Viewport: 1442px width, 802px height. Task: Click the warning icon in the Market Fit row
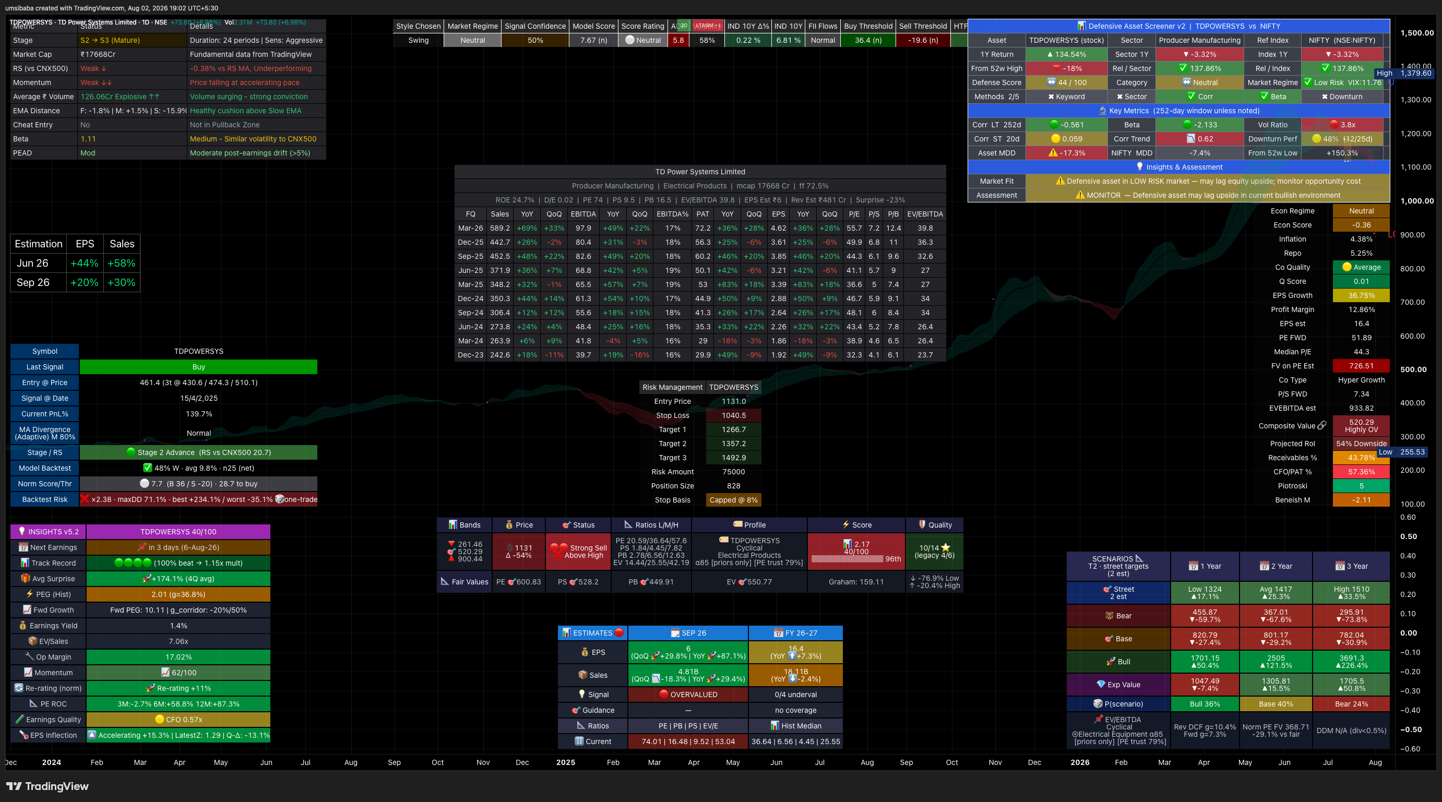[x=1060, y=182]
